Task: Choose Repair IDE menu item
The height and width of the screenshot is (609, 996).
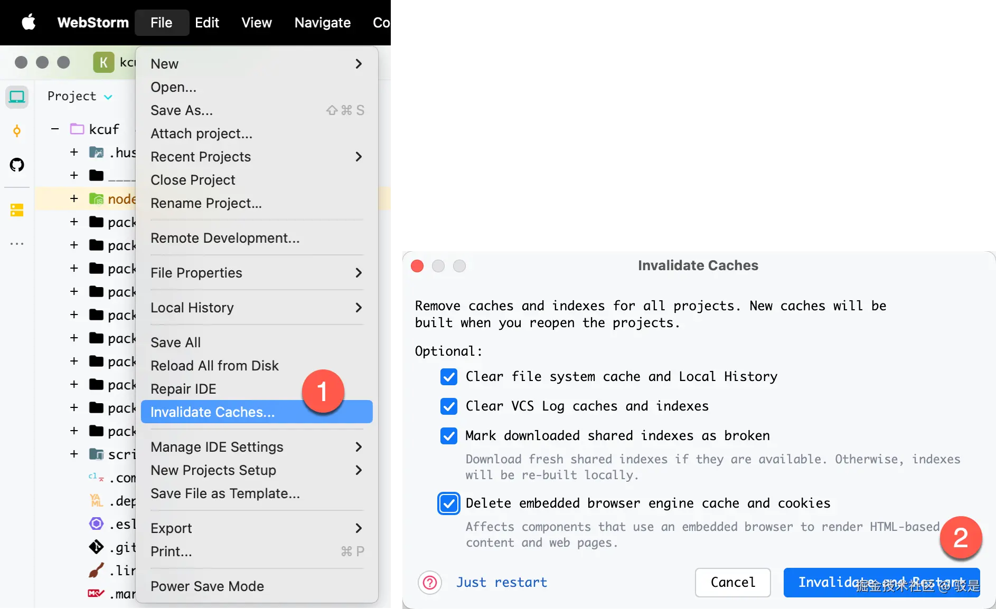Action: pos(257,389)
